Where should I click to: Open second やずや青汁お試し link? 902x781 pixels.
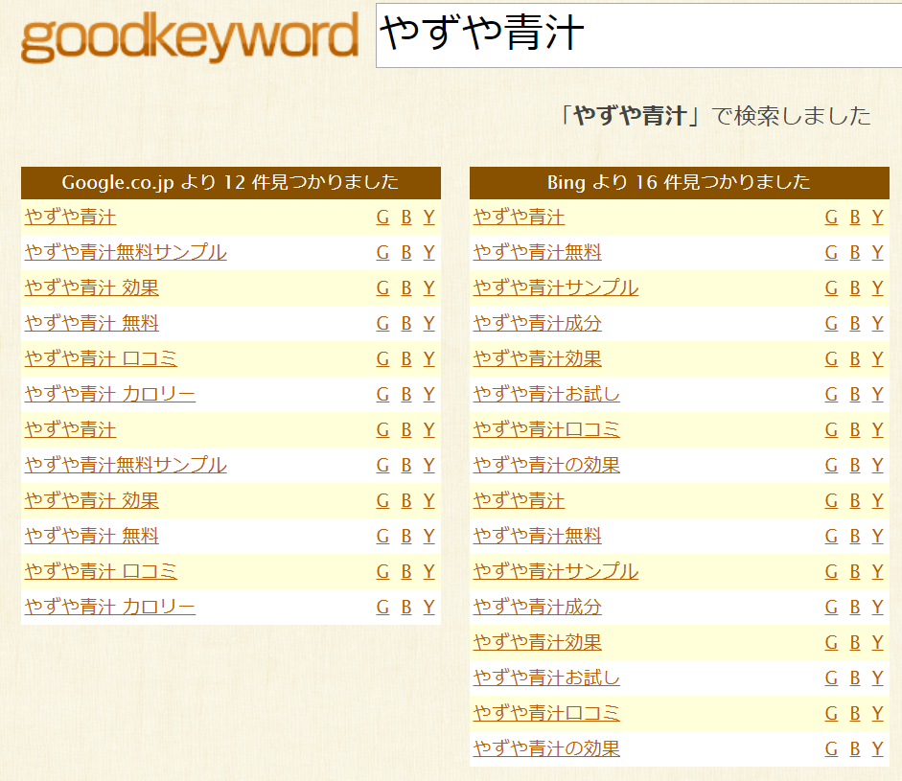tap(546, 678)
